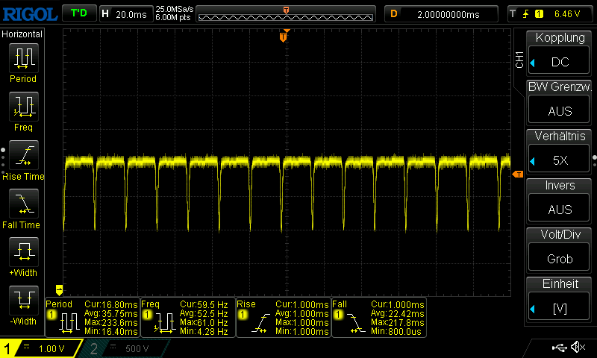Click the 6.00M pts memory depth readout
Viewport: 597px width, 358px height.
click(x=173, y=17)
